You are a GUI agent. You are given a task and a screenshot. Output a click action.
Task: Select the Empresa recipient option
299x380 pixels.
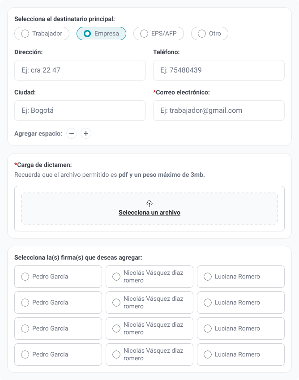point(101,34)
